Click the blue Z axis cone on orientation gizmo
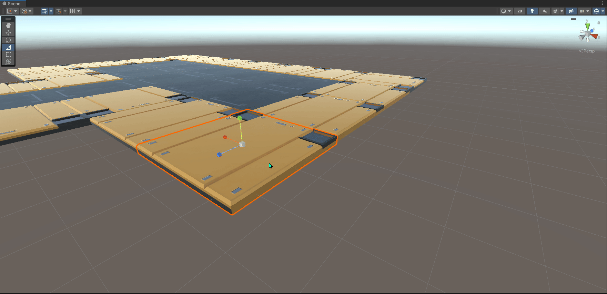Screen dimensions: 607x294 pyautogui.click(x=591, y=31)
